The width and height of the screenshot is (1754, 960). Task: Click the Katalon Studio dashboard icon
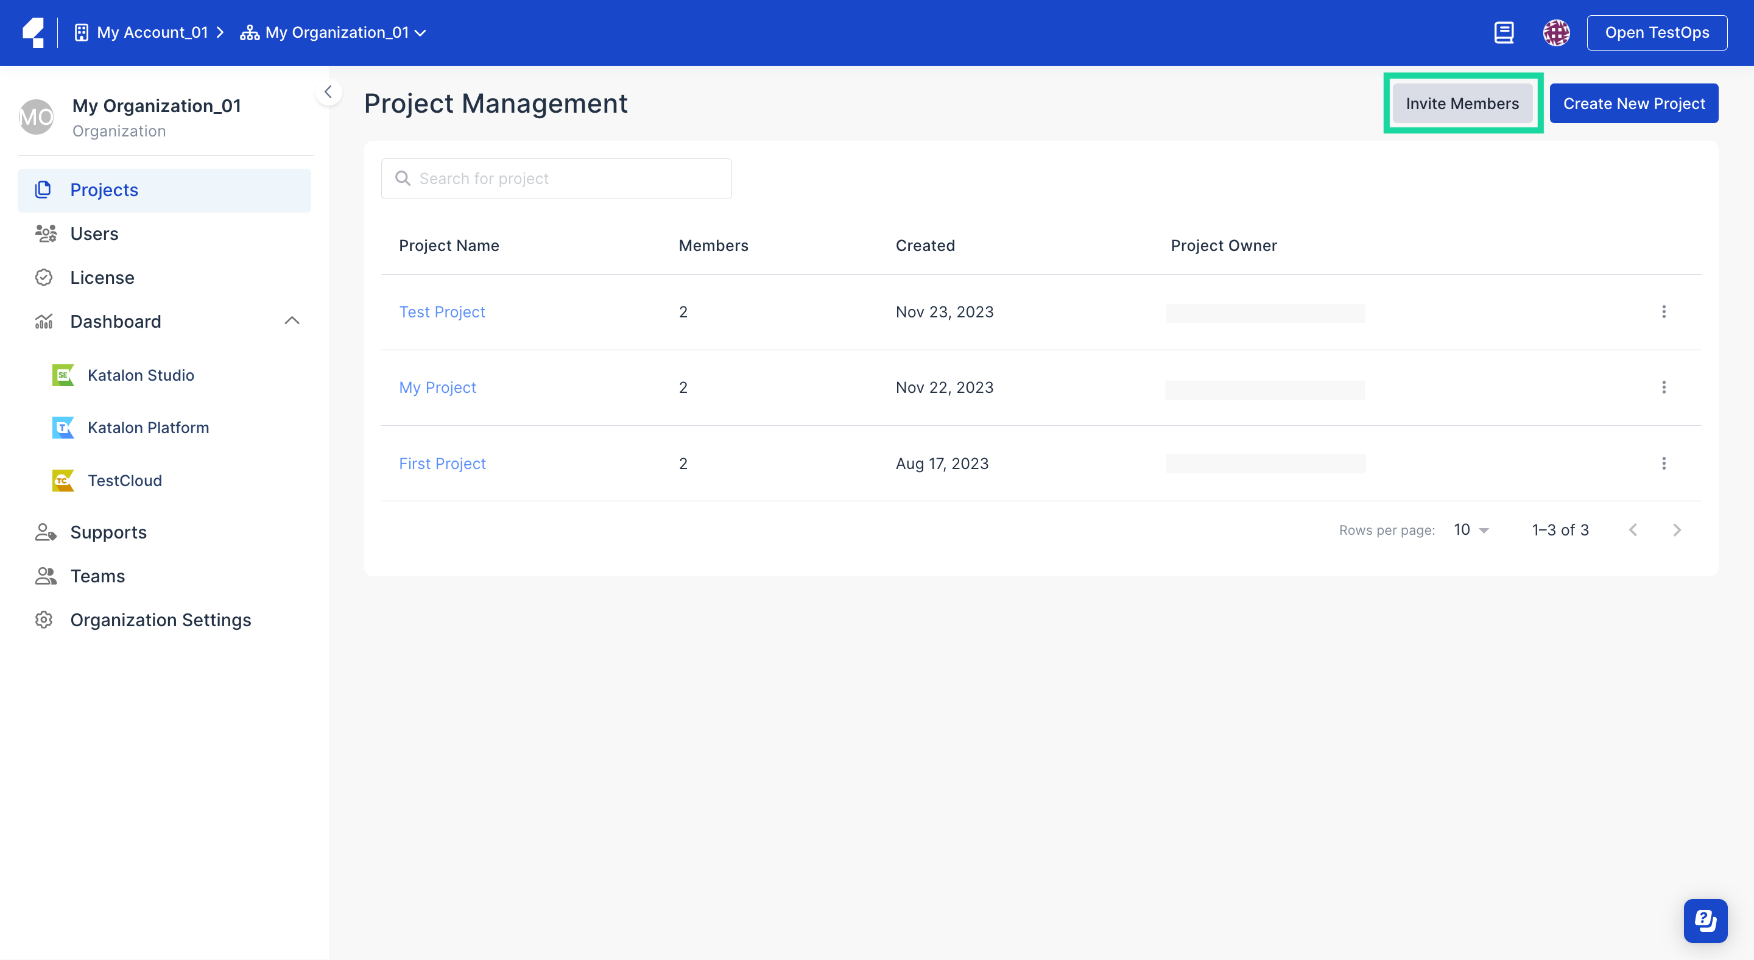(62, 375)
